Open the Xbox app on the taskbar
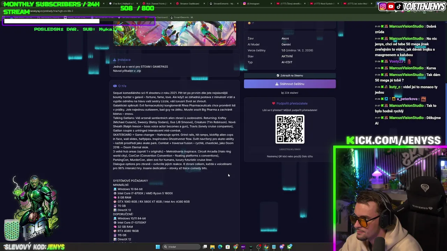The width and height of the screenshot is (447, 251). [290, 247]
